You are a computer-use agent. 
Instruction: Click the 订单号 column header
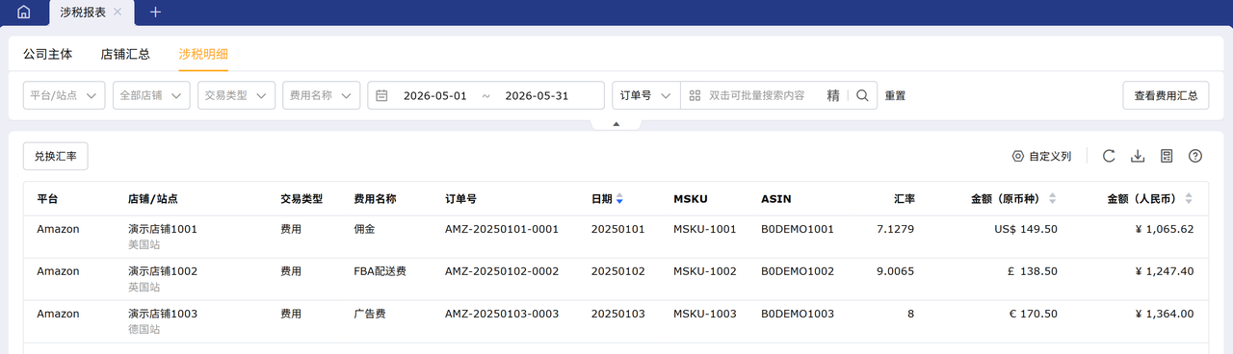point(460,199)
